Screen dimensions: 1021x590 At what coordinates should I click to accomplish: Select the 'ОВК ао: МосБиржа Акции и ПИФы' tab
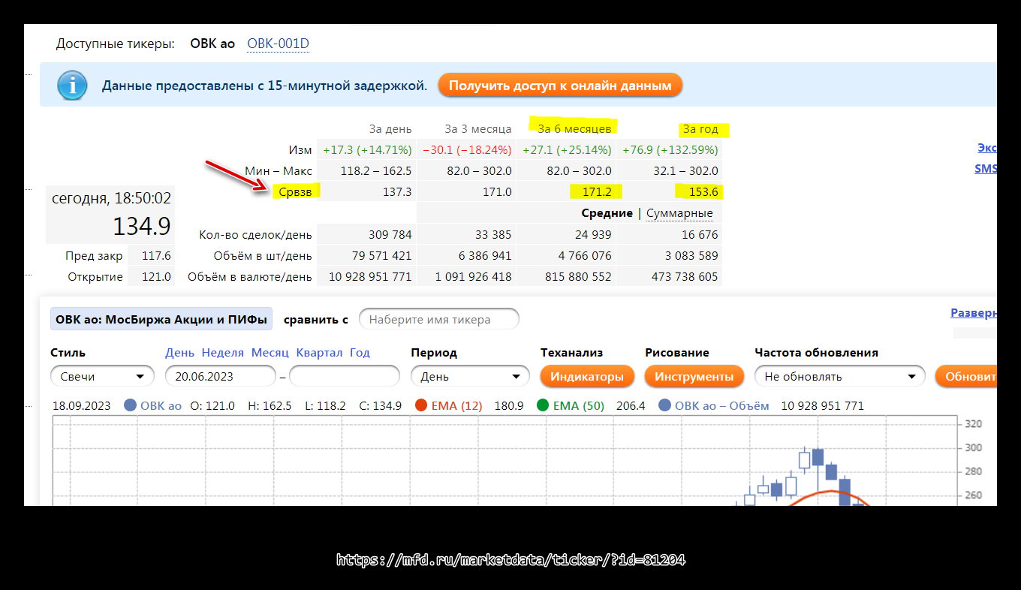[161, 319]
